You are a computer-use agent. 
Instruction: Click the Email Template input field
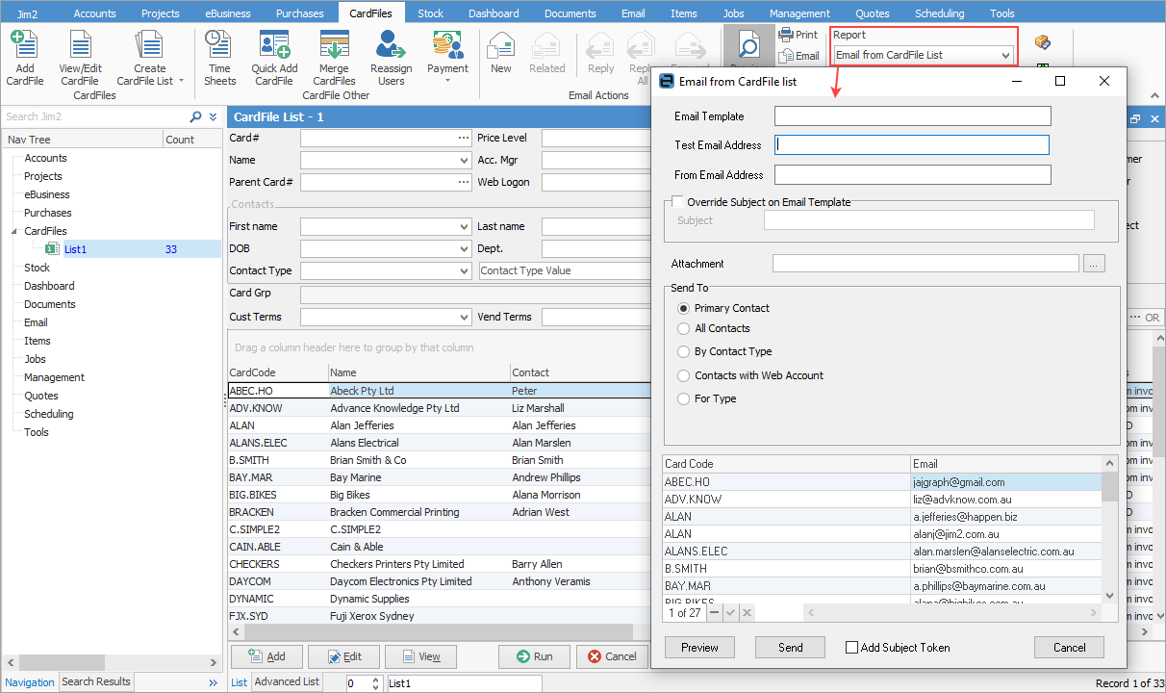click(912, 116)
